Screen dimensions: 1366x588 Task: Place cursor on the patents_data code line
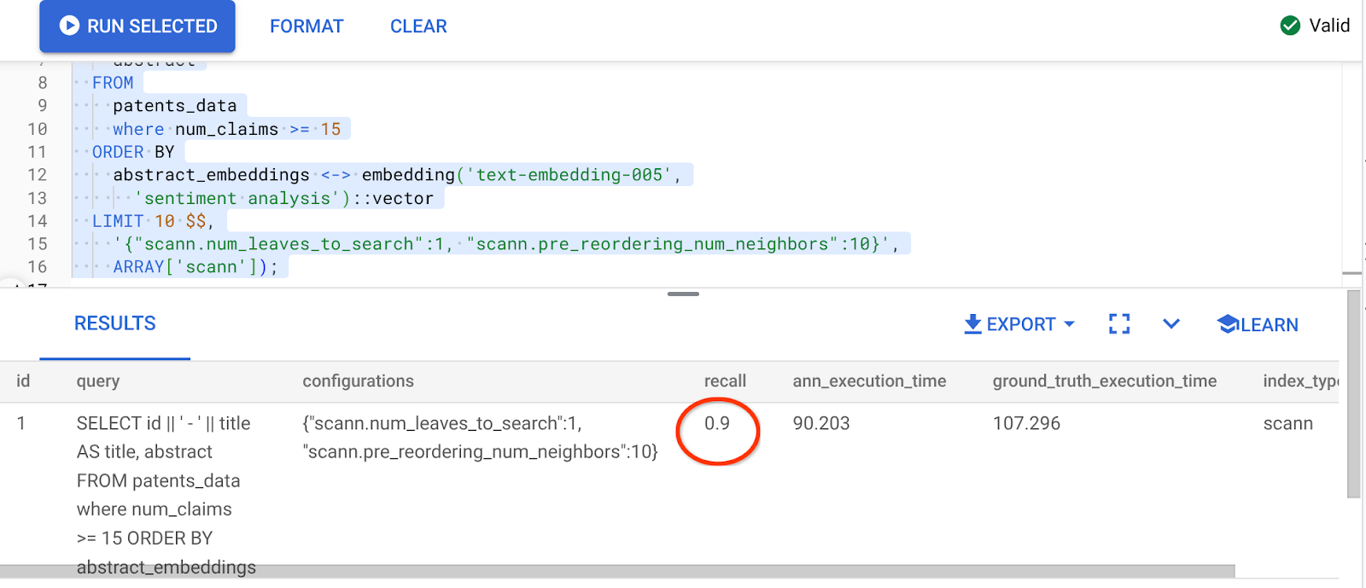click(175, 106)
